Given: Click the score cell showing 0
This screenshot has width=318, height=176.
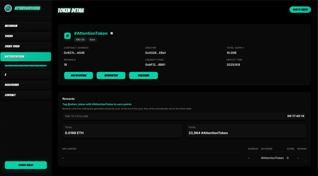Looking at the screenshot, I should [287, 158].
